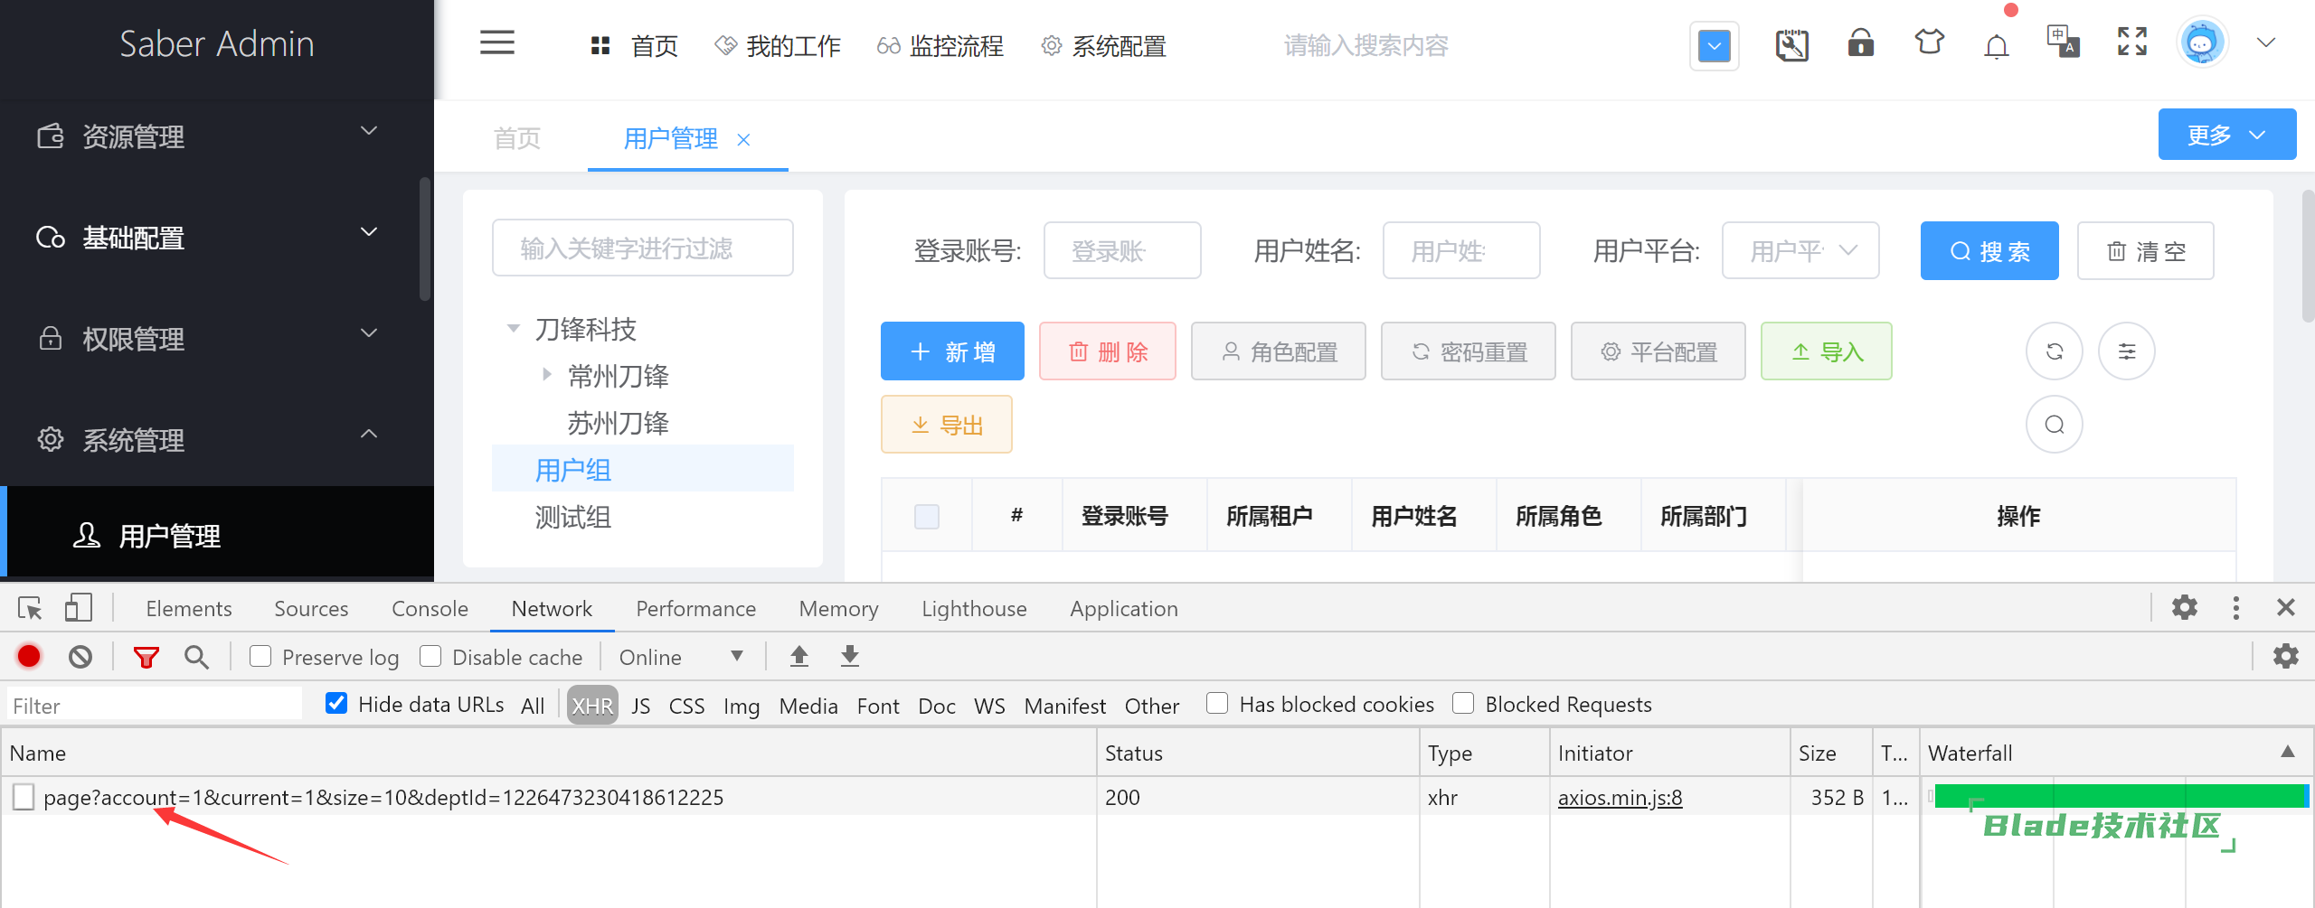Expand the 常州刀锋 tree node arrow
The image size is (2315, 908).
click(546, 374)
